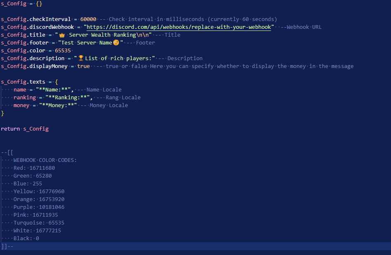Click 's_Config.discordWebhook' property name
The width and height of the screenshot is (391, 255).
coord(38,27)
